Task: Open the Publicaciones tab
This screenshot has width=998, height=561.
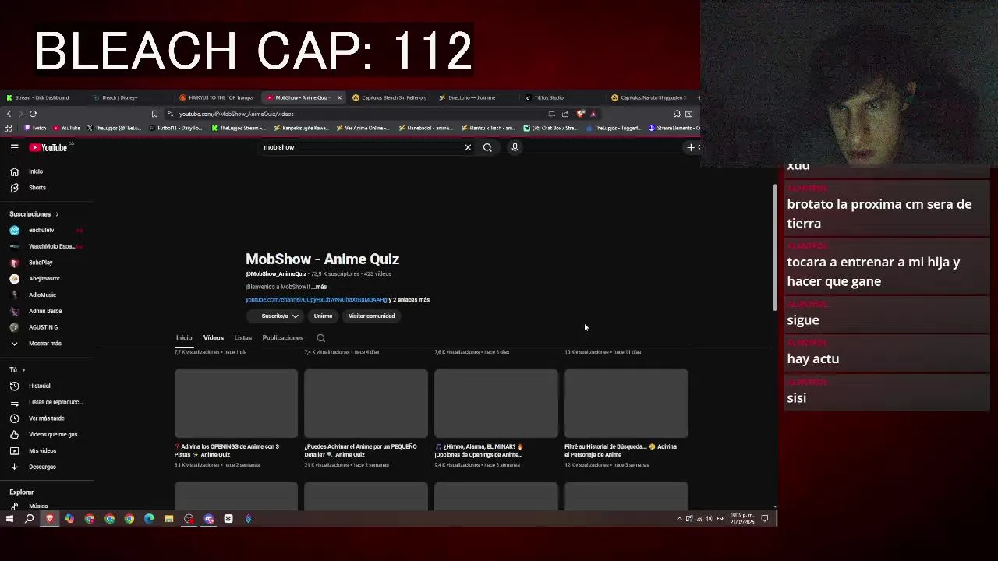Action: tap(283, 338)
